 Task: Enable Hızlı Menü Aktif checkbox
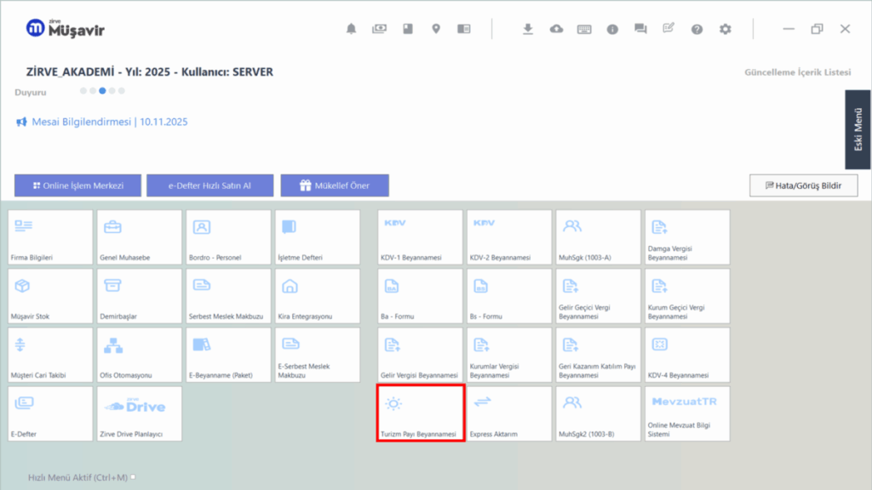pyautogui.click(x=133, y=477)
